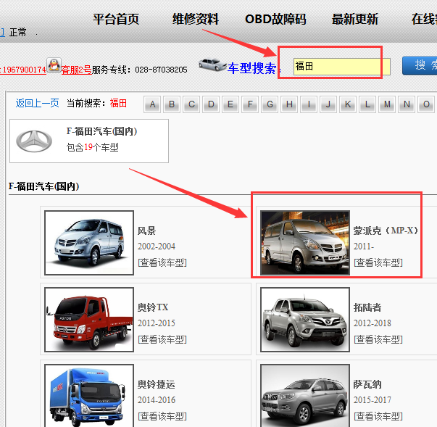Open the 萨瓦纳 SUV thumbnail
Viewport: 437px width, 427px height.
pyautogui.click(x=305, y=396)
